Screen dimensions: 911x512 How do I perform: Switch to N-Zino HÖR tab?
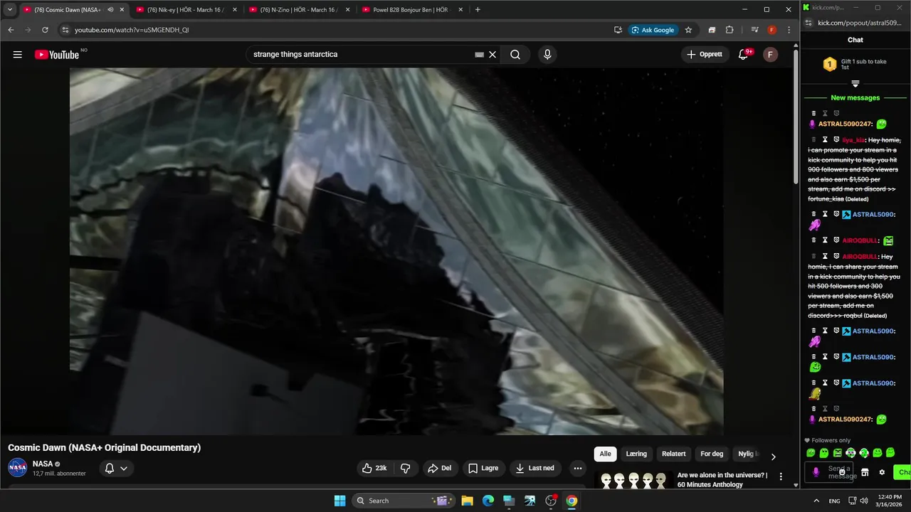click(299, 10)
